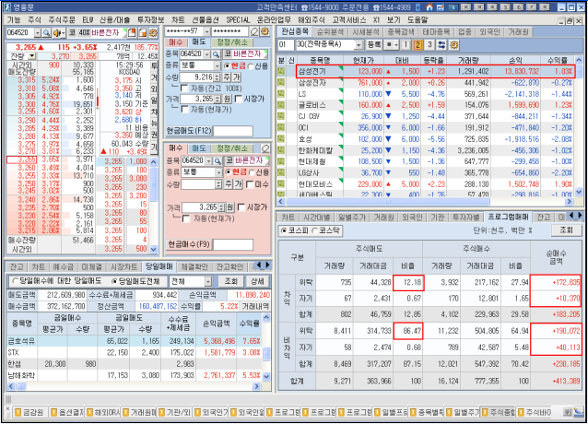Screen dimensions: 588x424
Task: Click the window calendar icon next to home
Action: coord(441,7)
